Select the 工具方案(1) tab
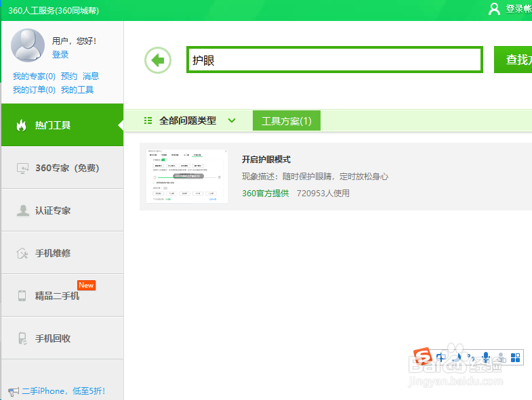 (x=287, y=120)
